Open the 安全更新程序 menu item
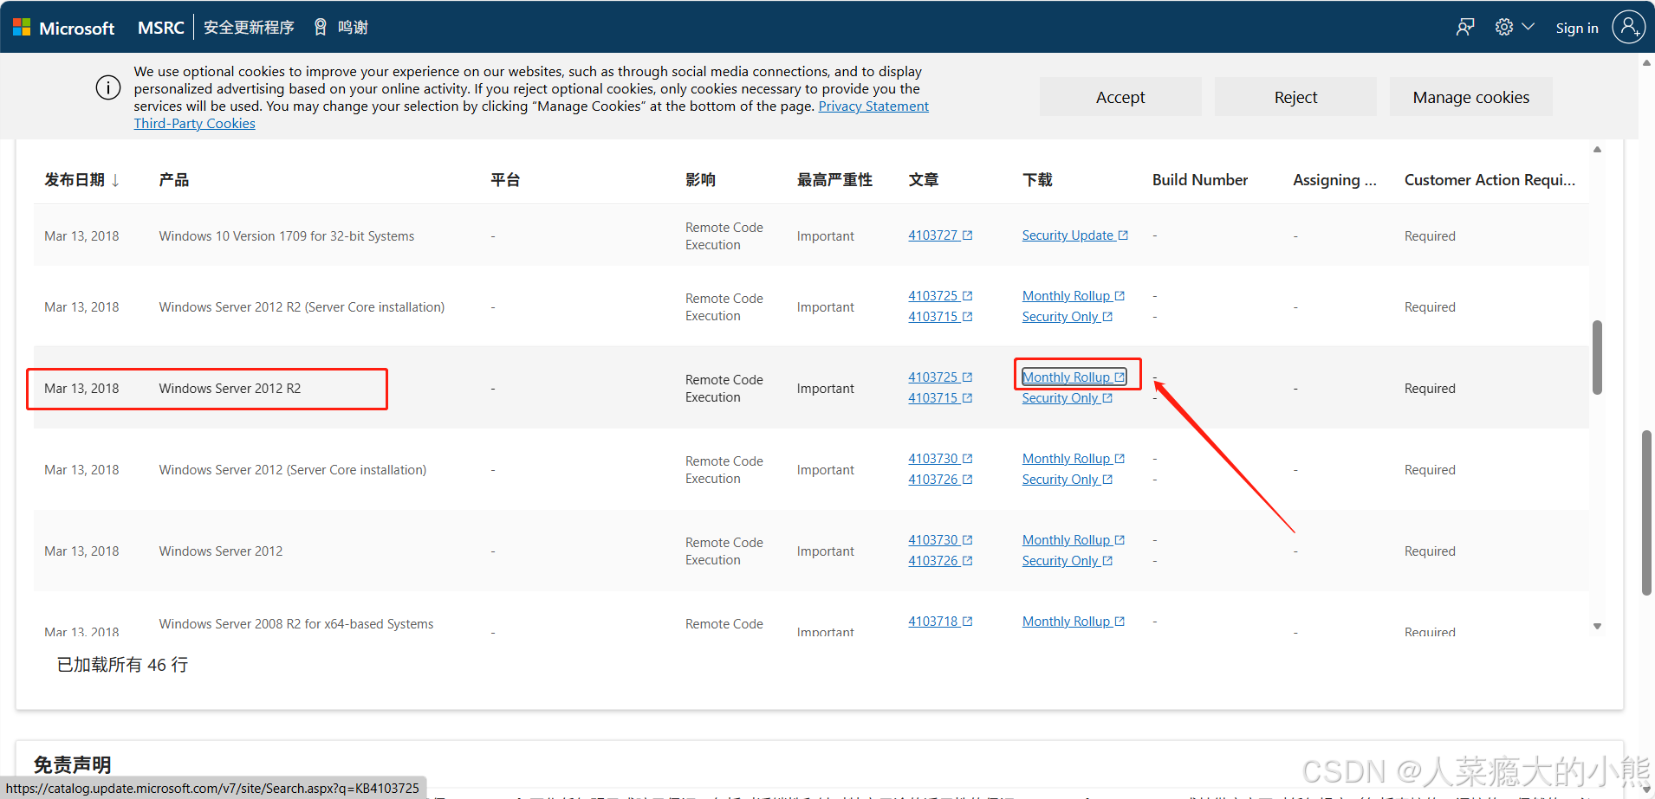The image size is (1655, 799). point(249,28)
